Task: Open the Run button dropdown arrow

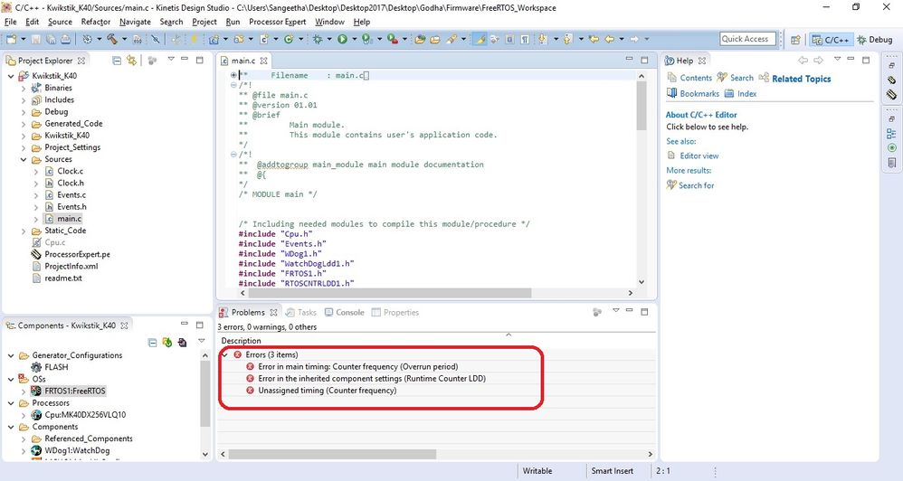Action: tap(355, 39)
